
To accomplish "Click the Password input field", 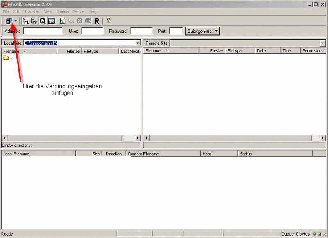I will point(141,31).
